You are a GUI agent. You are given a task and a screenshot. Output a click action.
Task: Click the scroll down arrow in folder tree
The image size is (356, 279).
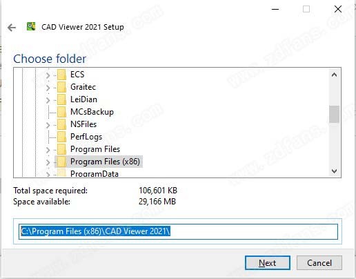[334, 171]
